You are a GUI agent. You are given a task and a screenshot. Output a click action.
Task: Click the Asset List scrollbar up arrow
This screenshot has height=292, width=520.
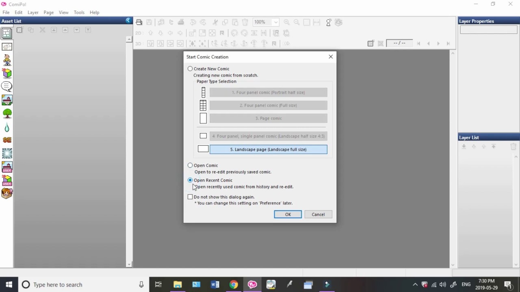129,39
